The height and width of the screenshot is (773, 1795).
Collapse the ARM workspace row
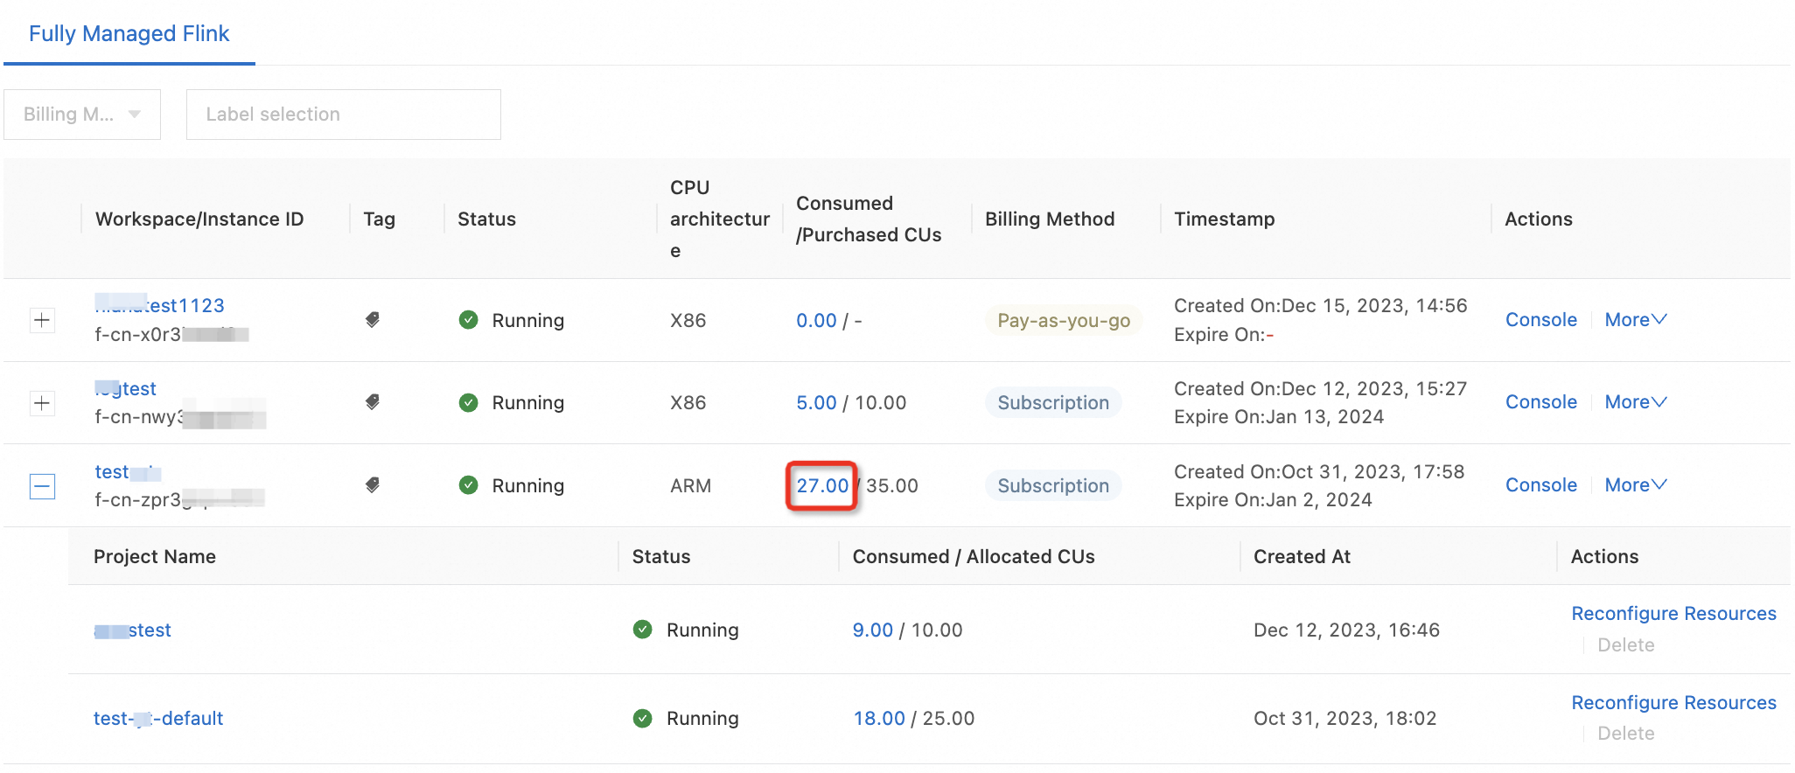point(42,486)
